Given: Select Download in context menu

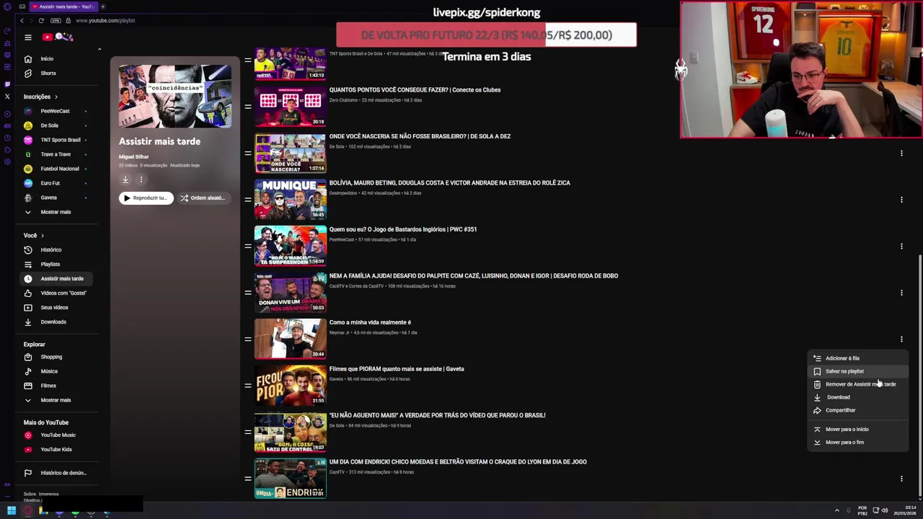Looking at the screenshot, I should pos(857,397).
